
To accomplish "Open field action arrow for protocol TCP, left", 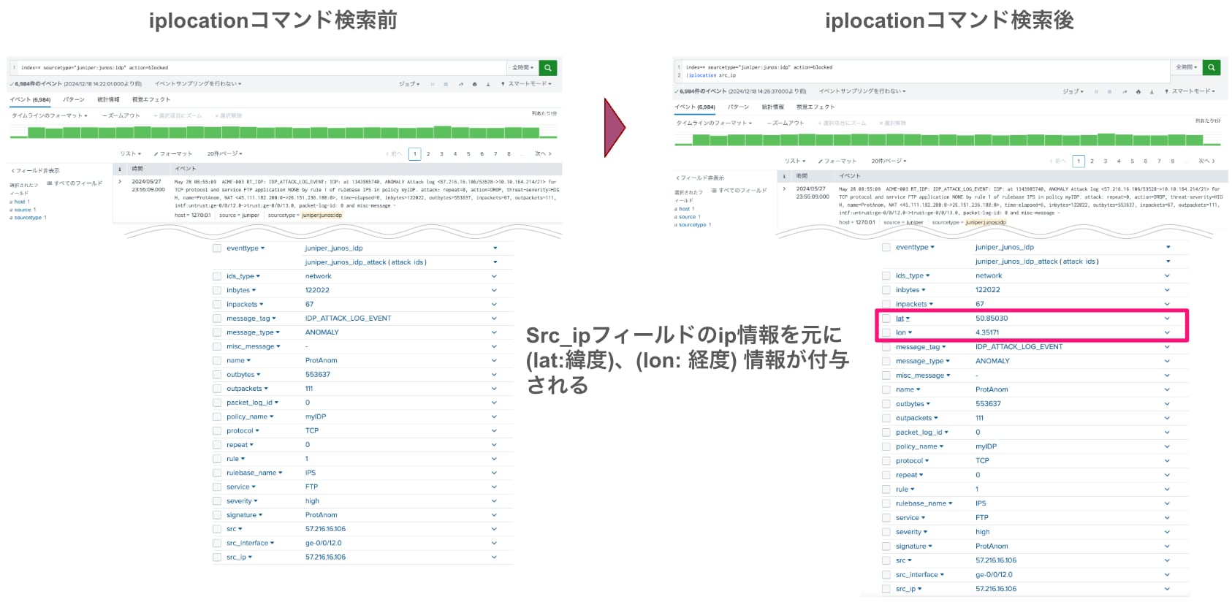I will 494,431.
